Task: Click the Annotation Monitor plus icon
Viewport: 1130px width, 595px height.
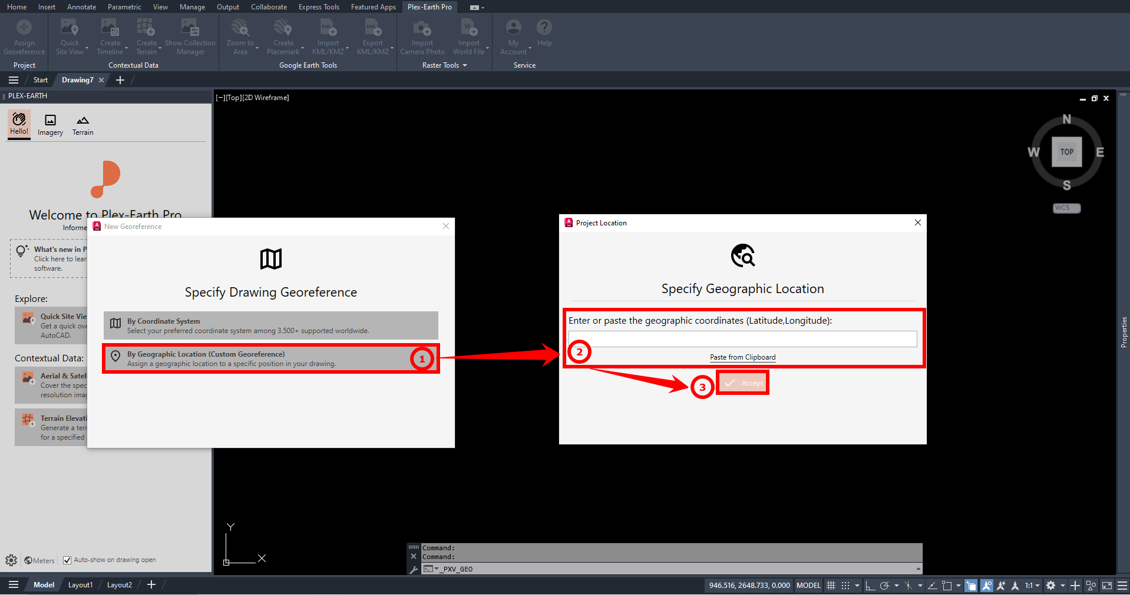Action: [x=1075, y=586]
